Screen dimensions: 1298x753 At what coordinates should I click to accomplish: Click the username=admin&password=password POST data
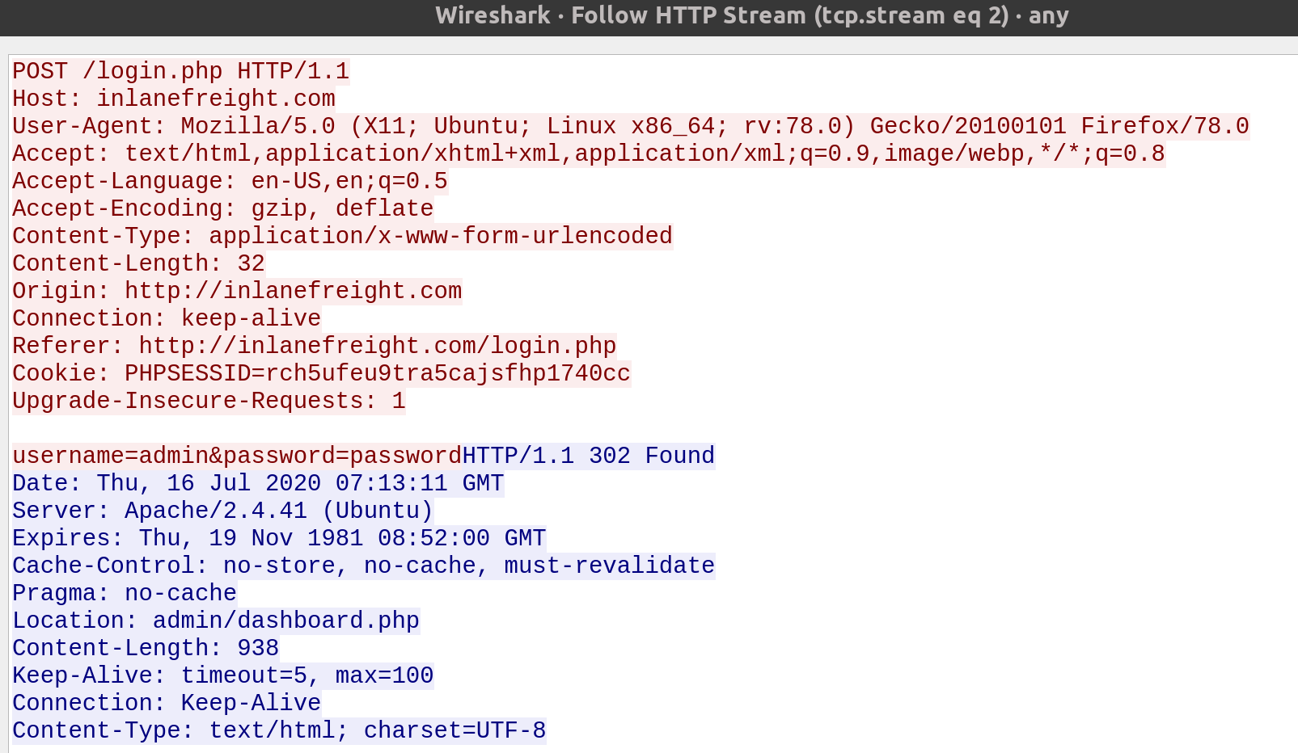pos(236,456)
